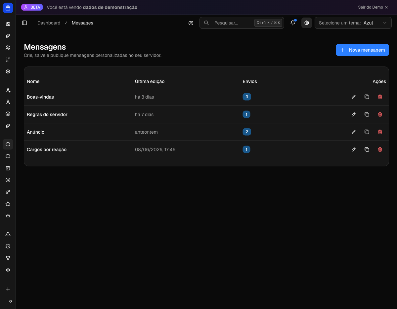Delete the Regras do servidor message
This screenshot has width=397, height=309.
[380, 114]
